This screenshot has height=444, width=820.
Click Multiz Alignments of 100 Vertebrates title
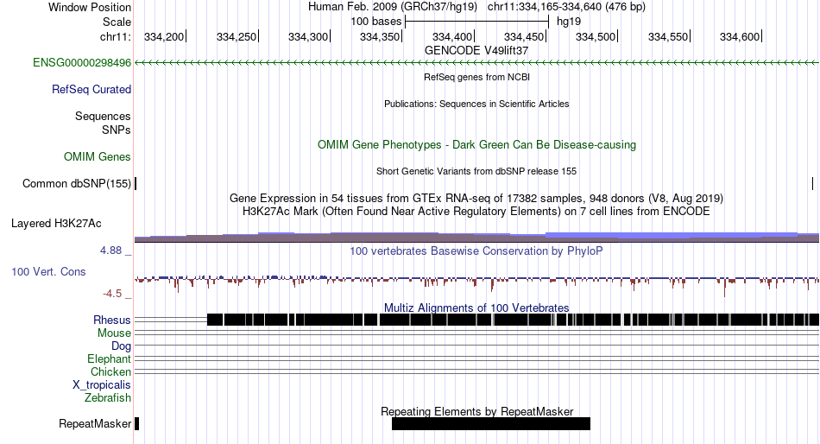(476, 308)
